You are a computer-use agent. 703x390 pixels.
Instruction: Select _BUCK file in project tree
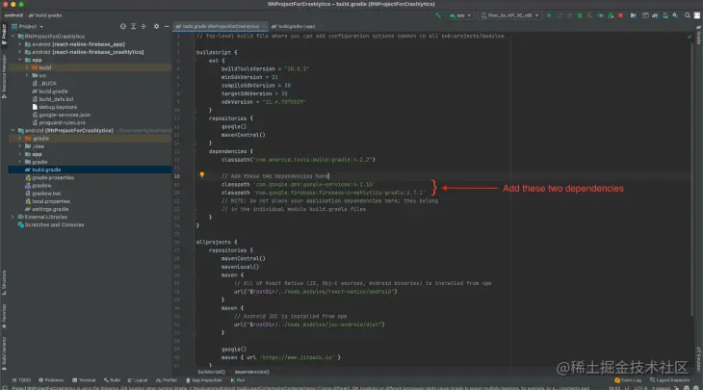[44, 84]
